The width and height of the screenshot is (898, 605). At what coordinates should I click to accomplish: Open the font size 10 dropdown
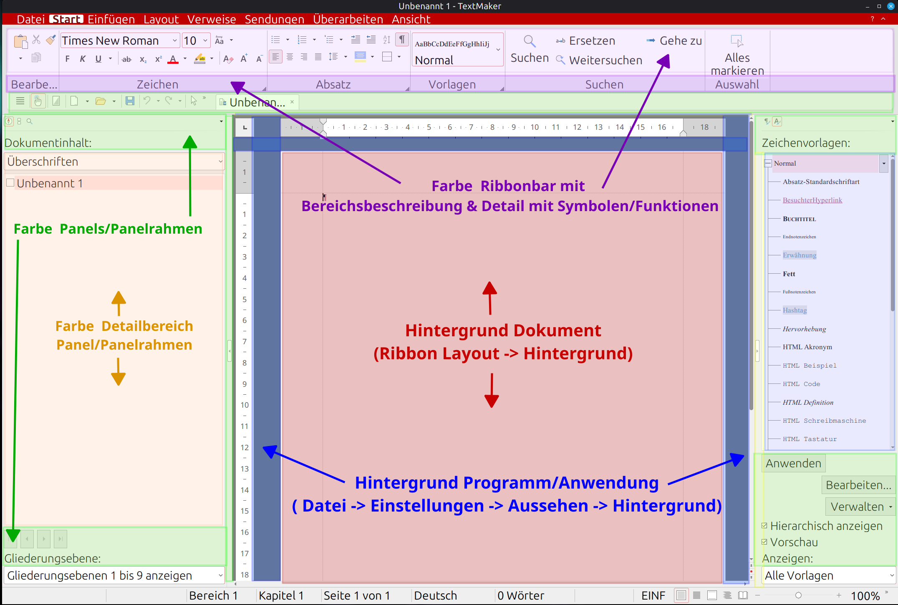[205, 40]
